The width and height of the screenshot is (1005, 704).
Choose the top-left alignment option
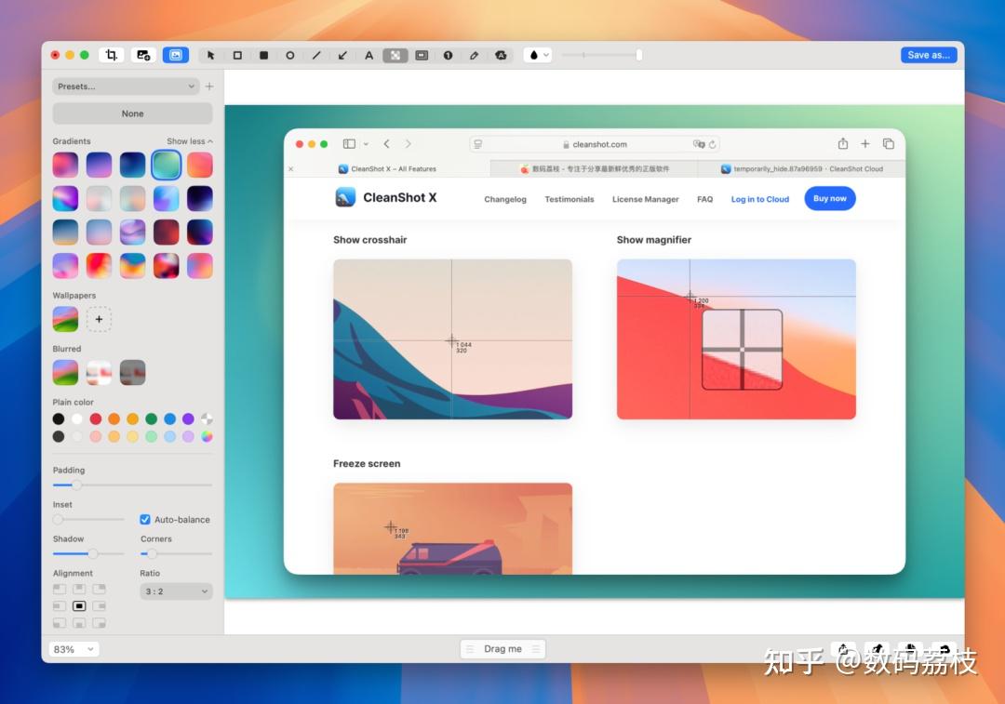[x=60, y=589]
